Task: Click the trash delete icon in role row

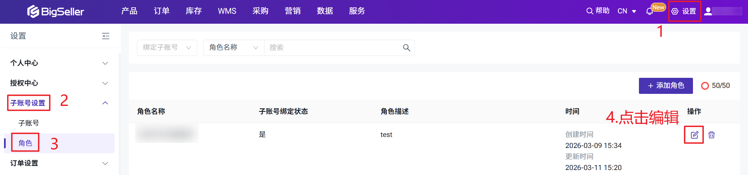Action: tap(711, 135)
